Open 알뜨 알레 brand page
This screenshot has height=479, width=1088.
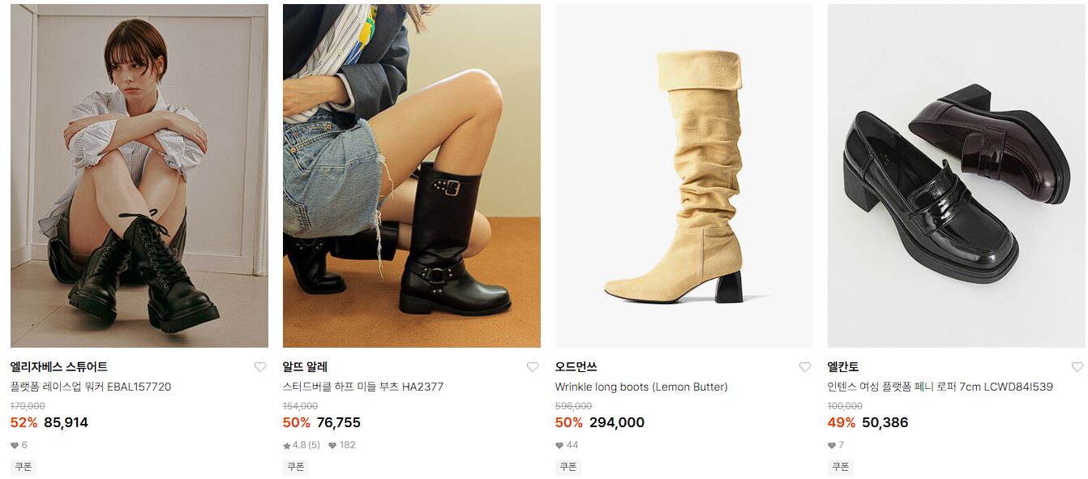(x=305, y=367)
